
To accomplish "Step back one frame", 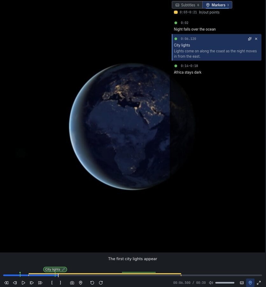I will (15, 283).
